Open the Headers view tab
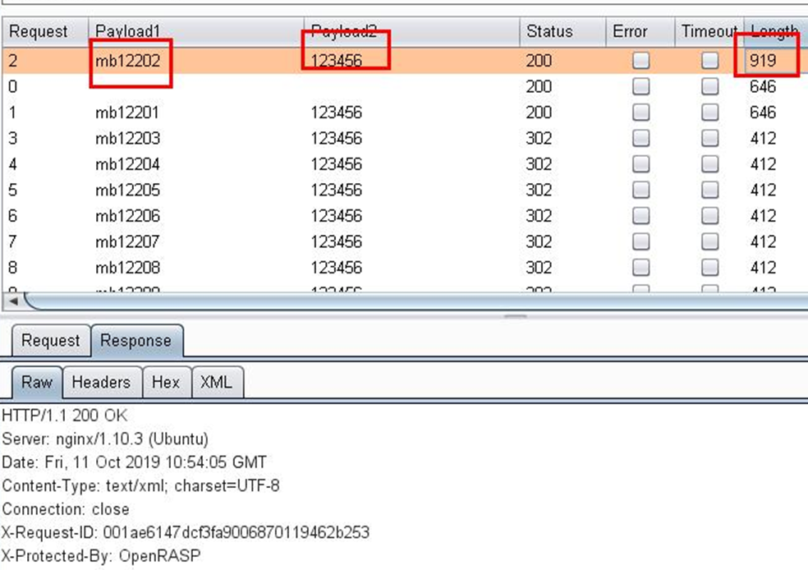Image resolution: width=808 pixels, height=570 pixels. pyautogui.click(x=102, y=383)
